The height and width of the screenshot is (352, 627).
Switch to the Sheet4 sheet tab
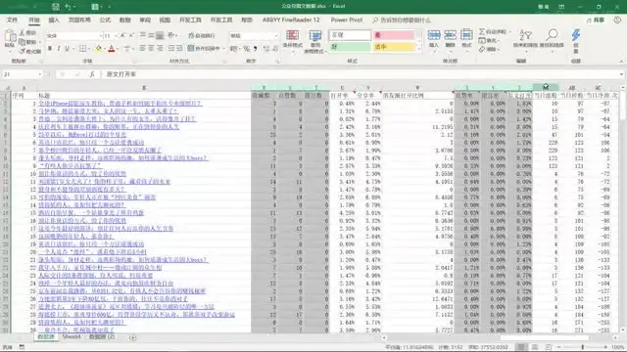[x=72, y=337]
